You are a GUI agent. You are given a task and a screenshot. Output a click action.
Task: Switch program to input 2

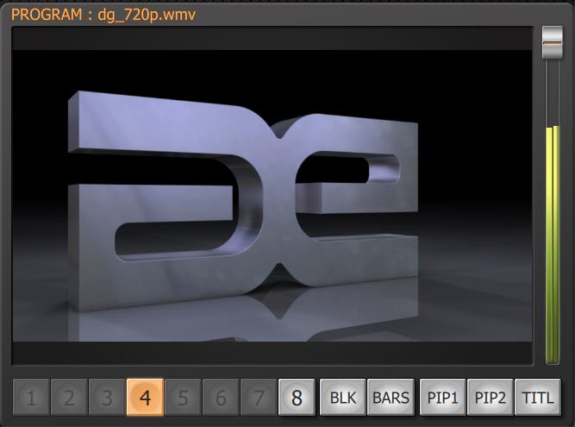[x=69, y=398]
